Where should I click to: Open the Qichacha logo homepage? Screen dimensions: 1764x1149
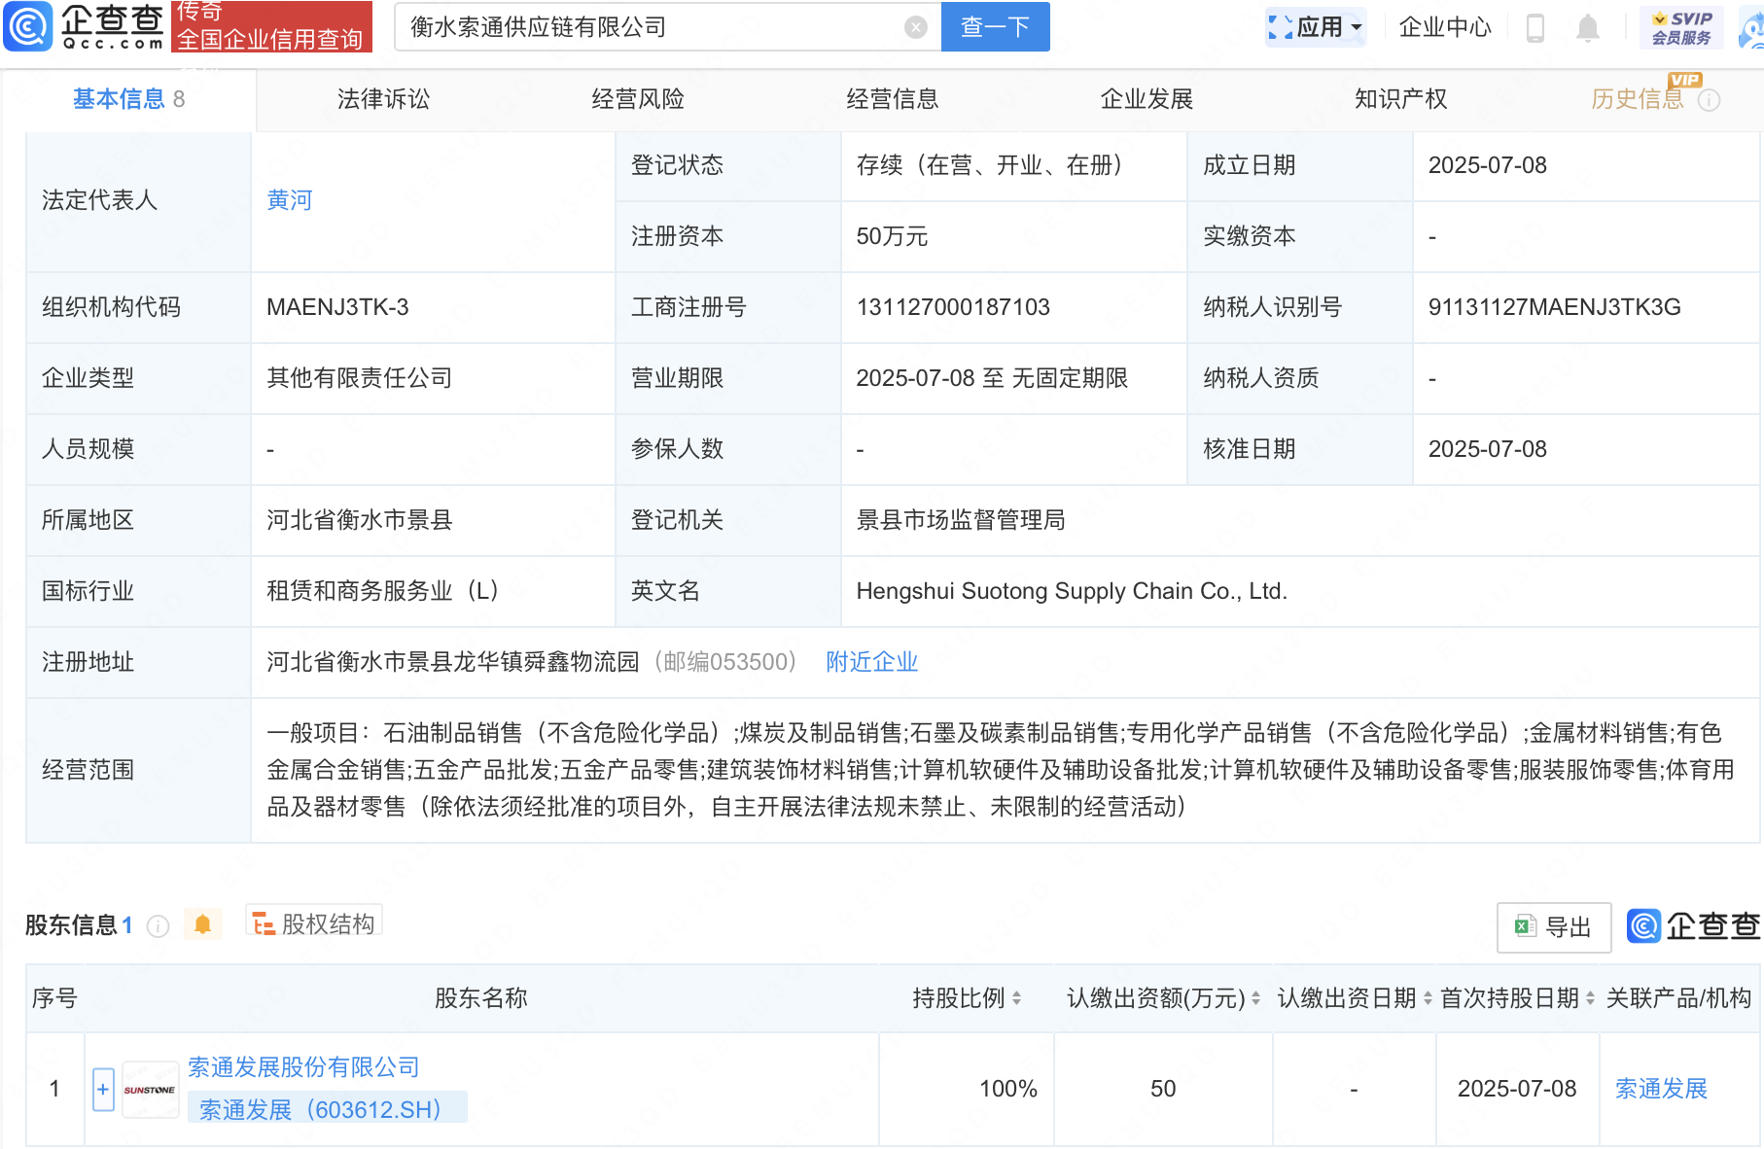[85, 26]
